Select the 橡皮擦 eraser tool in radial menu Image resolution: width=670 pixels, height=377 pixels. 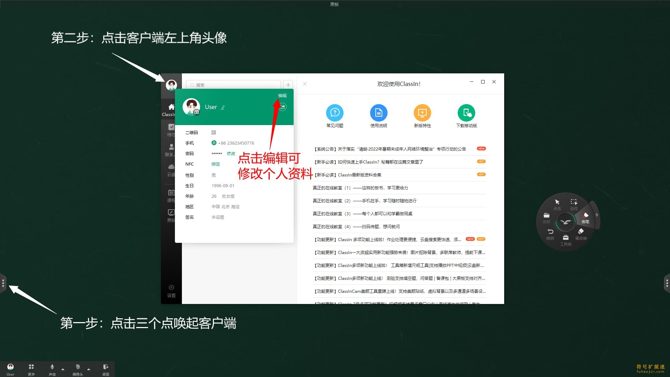click(581, 234)
